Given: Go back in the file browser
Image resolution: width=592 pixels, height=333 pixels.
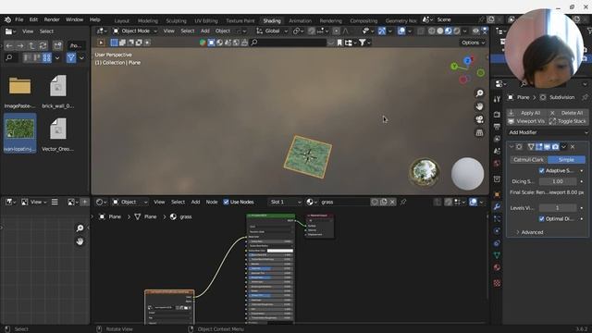Looking at the screenshot, I should (9, 45).
